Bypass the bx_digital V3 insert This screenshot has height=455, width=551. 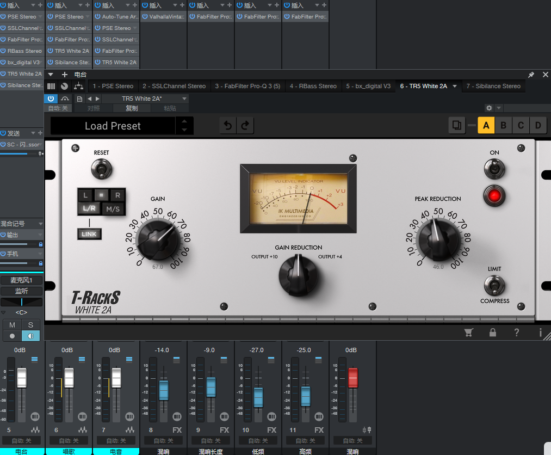click(x=3, y=62)
